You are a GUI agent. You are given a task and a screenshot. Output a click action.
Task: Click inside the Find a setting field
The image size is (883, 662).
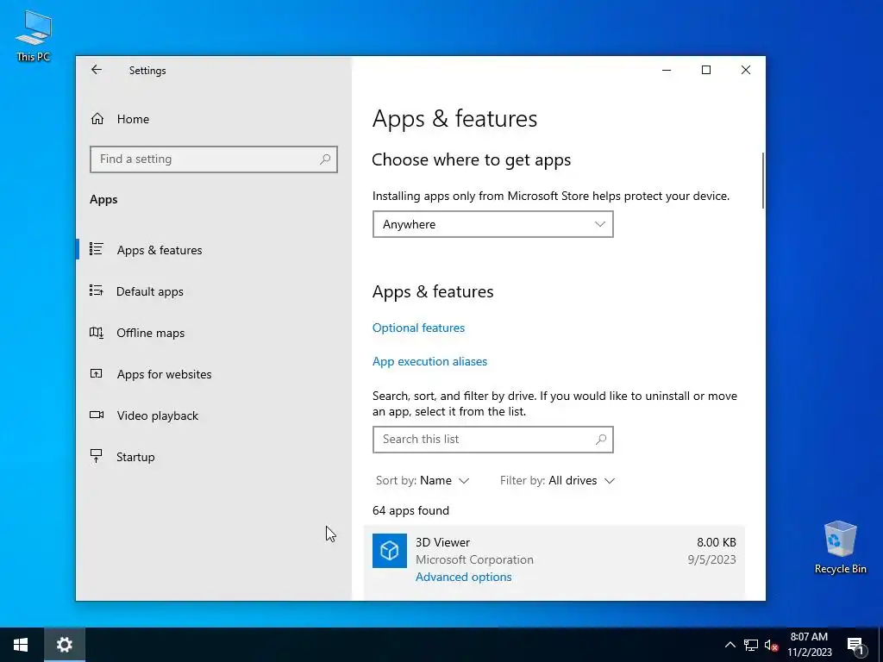pos(214,159)
